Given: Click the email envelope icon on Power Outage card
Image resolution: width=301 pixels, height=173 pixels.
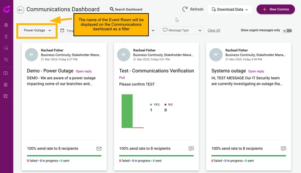Looking at the screenshot, I should point(99,148).
